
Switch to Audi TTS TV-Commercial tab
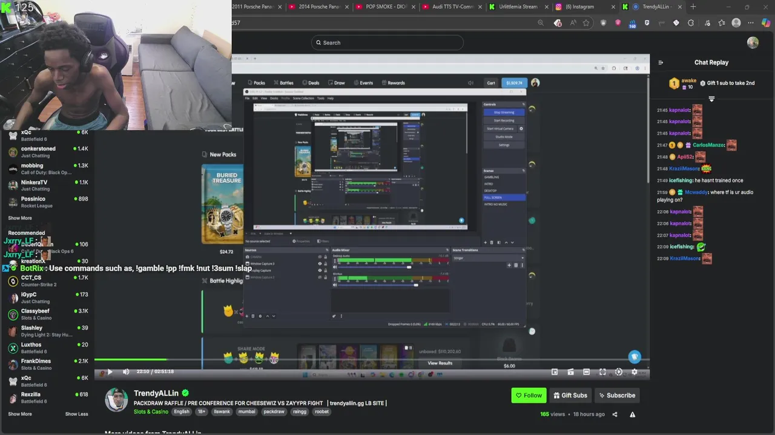[452, 7]
